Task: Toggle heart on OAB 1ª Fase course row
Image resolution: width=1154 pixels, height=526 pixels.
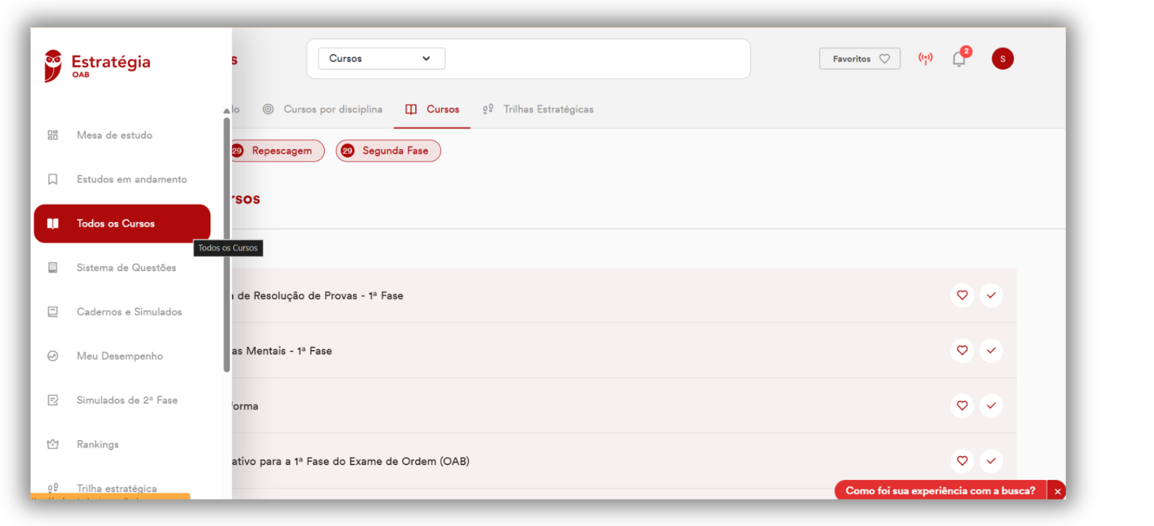Action: pos(962,461)
